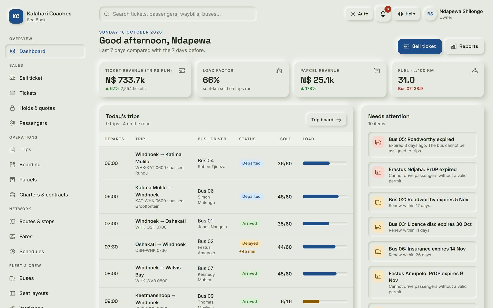
Task: Click the bus icon for Bus 03 Licence disc alert
Action: 378,227
